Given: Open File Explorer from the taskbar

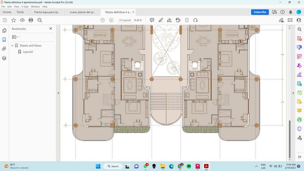Looking at the screenshot, I should [163, 166].
